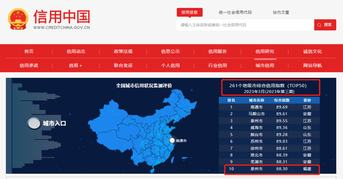Open the 信用研究 menu item
Viewport: 343px width, 179px height.
click(265, 52)
